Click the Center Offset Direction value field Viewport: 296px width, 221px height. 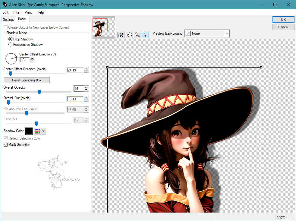[25, 60]
